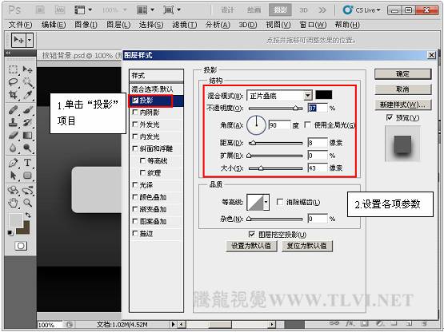Enable the 内阴影 style checkbox
The height and width of the screenshot is (332, 444).
(135, 113)
